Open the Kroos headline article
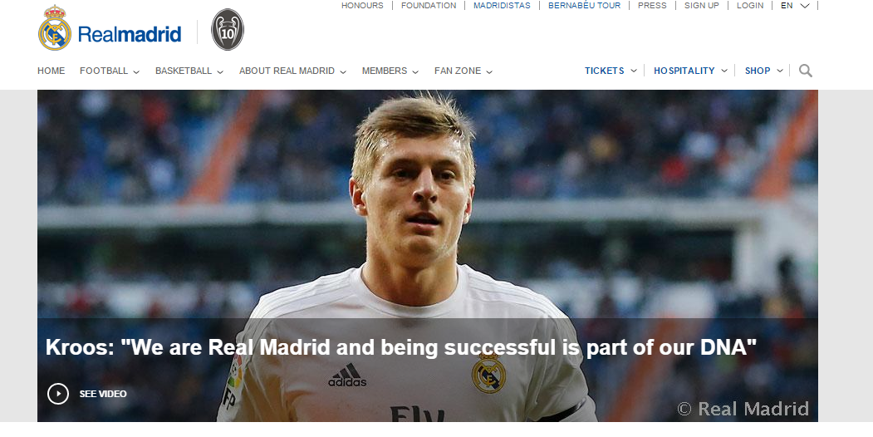Image resolution: width=873 pixels, height=437 pixels. tap(401, 347)
